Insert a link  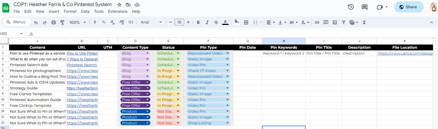coord(317,22)
